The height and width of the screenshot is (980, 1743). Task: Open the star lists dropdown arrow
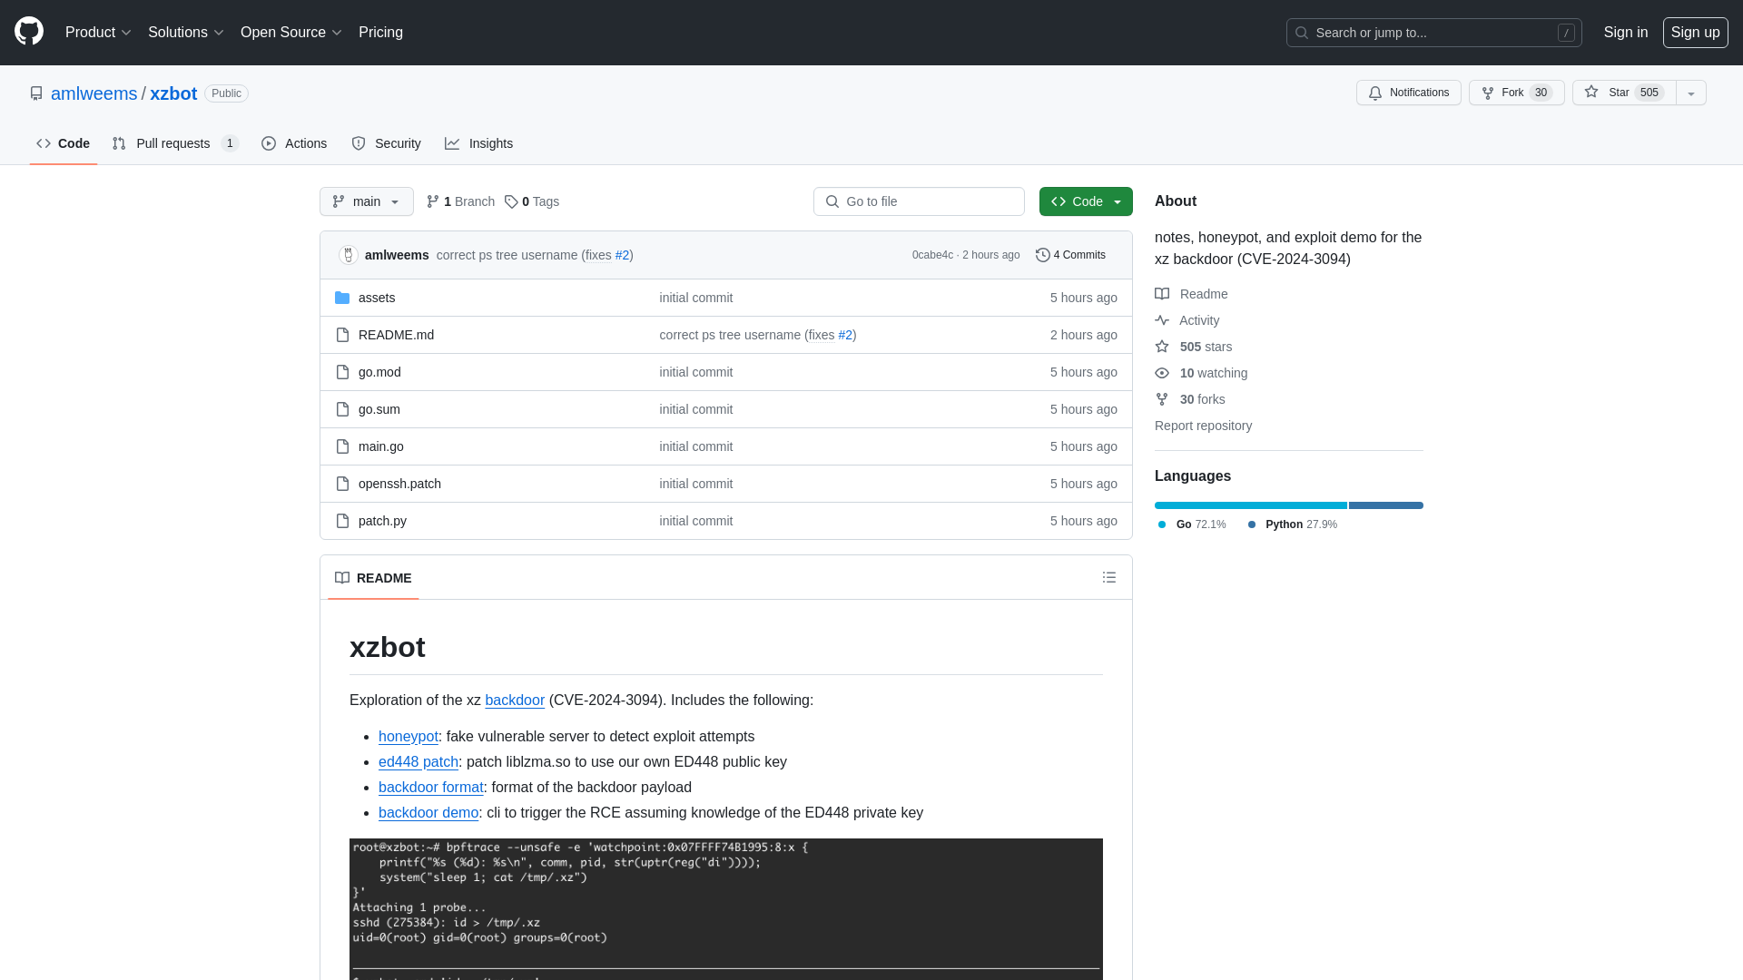click(x=1691, y=93)
